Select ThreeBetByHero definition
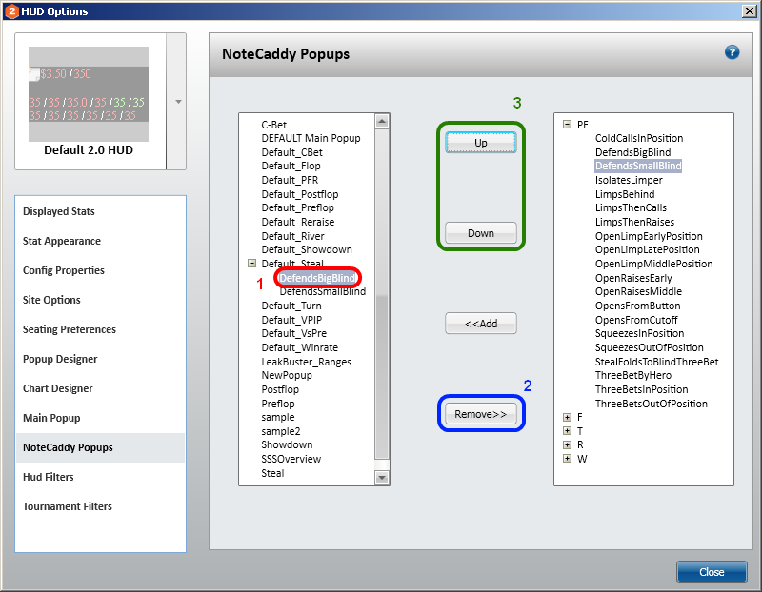The image size is (762, 592). coord(633,375)
